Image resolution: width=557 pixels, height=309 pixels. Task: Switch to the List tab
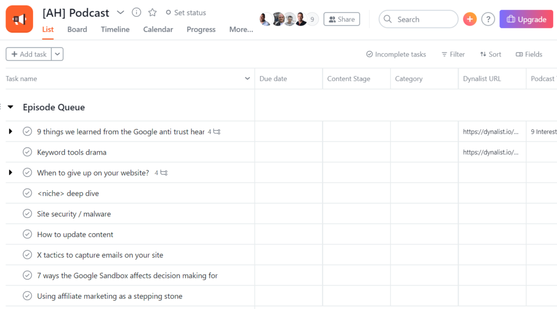(x=48, y=29)
